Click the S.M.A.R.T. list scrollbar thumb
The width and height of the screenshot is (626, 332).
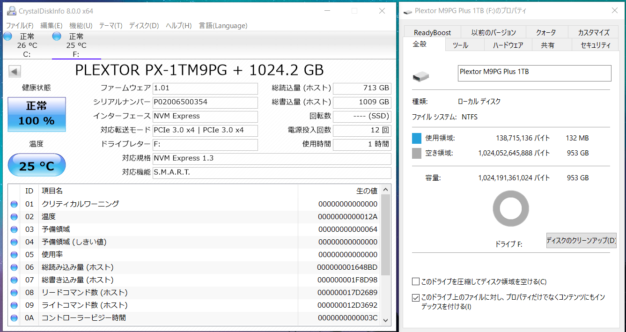pyautogui.click(x=386, y=235)
